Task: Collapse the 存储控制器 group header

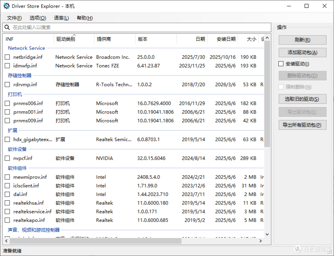Action: click(19, 75)
